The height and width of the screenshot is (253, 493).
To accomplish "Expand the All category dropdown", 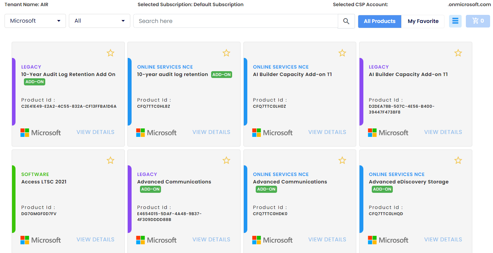I will pyautogui.click(x=100, y=21).
